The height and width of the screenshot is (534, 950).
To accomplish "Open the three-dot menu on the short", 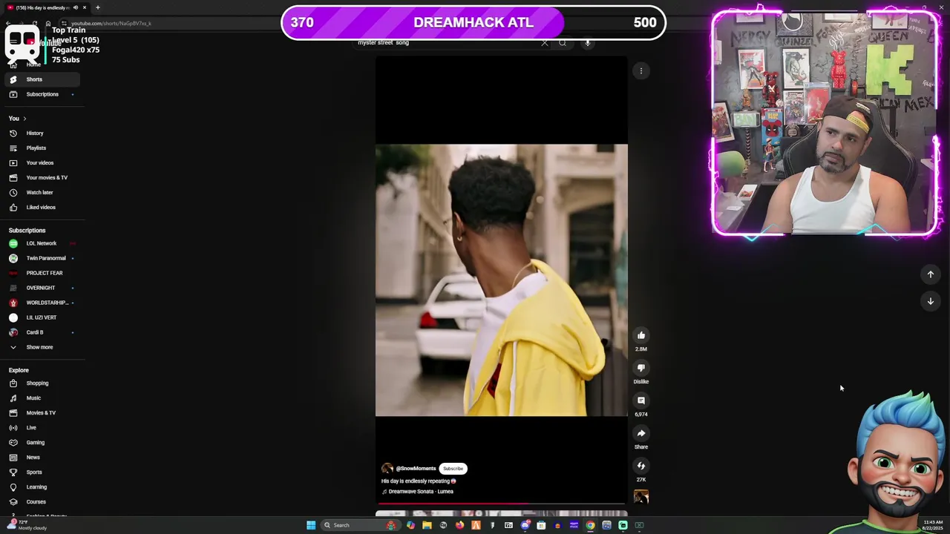I will pos(641,71).
